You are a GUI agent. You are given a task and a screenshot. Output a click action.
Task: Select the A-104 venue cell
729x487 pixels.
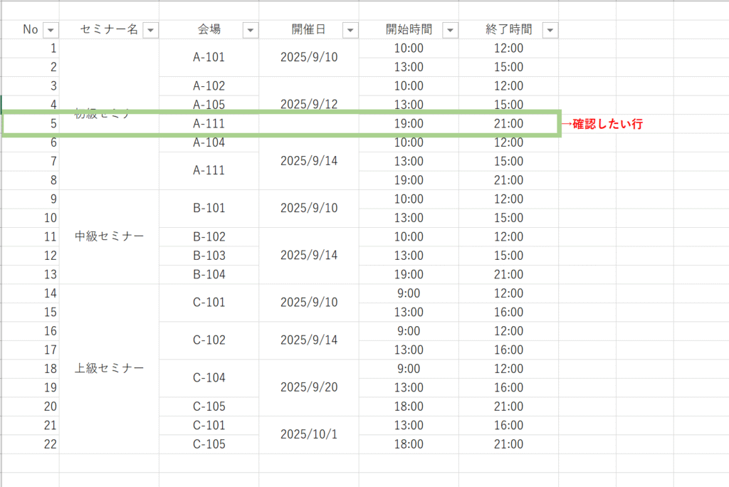[209, 142]
